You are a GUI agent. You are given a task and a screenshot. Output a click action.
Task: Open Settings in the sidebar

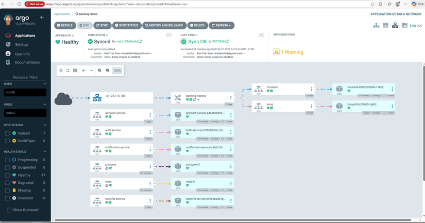(x=22, y=44)
